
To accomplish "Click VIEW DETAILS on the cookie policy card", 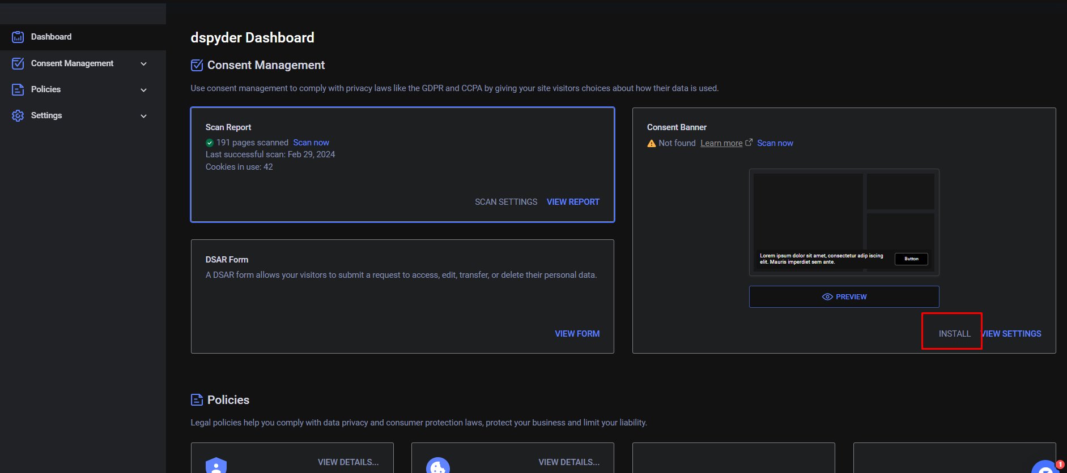I will pos(569,462).
